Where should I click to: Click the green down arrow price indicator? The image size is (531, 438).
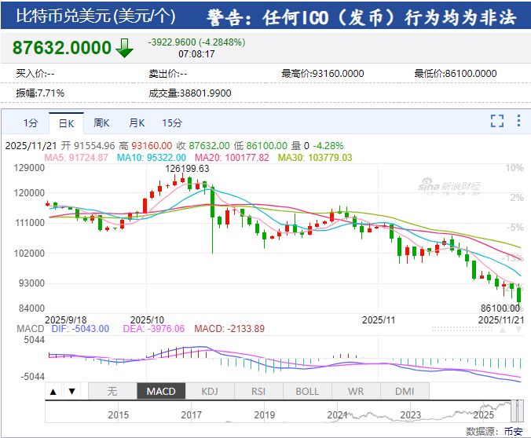coord(125,47)
